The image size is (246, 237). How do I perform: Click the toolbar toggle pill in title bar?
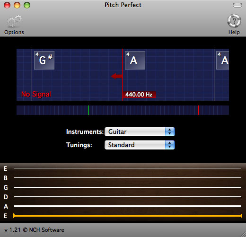pos(237,5)
